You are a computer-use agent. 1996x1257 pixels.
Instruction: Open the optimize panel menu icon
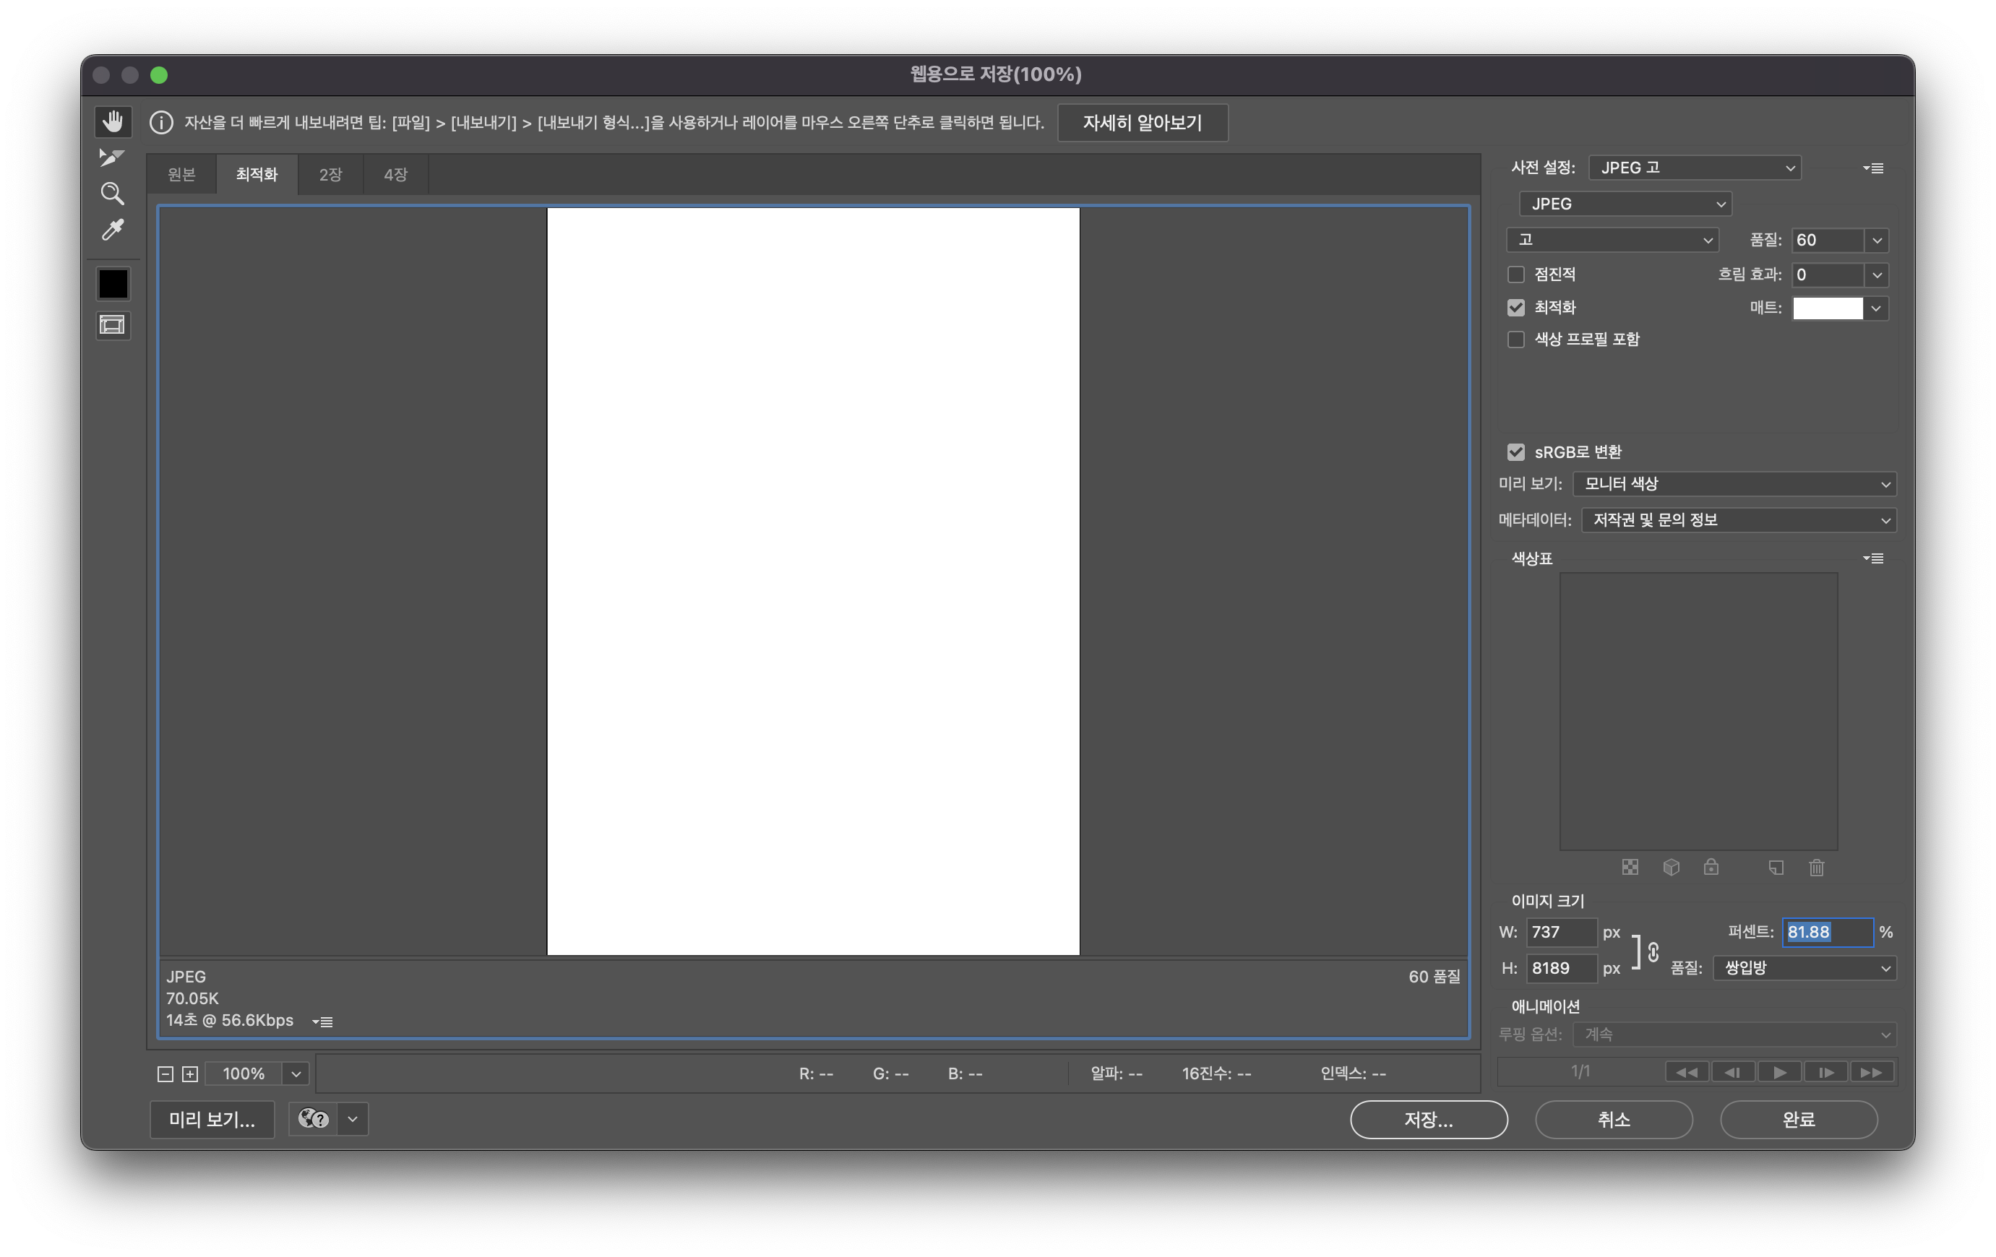1873,168
